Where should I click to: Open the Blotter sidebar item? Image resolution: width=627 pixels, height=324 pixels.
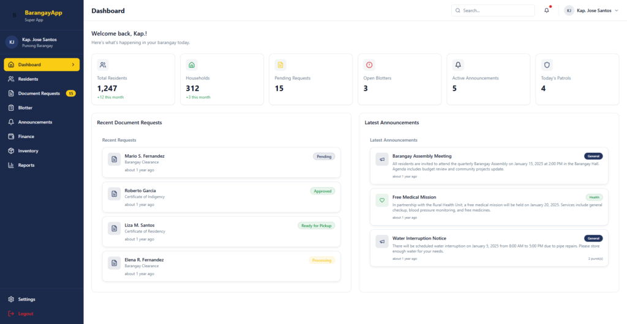[x=25, y=108]
